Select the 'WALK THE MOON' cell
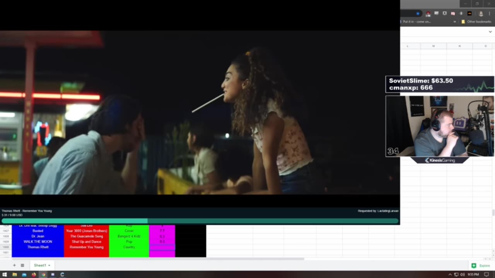Viewport: 495px width, 278px height. coord(38,241)
